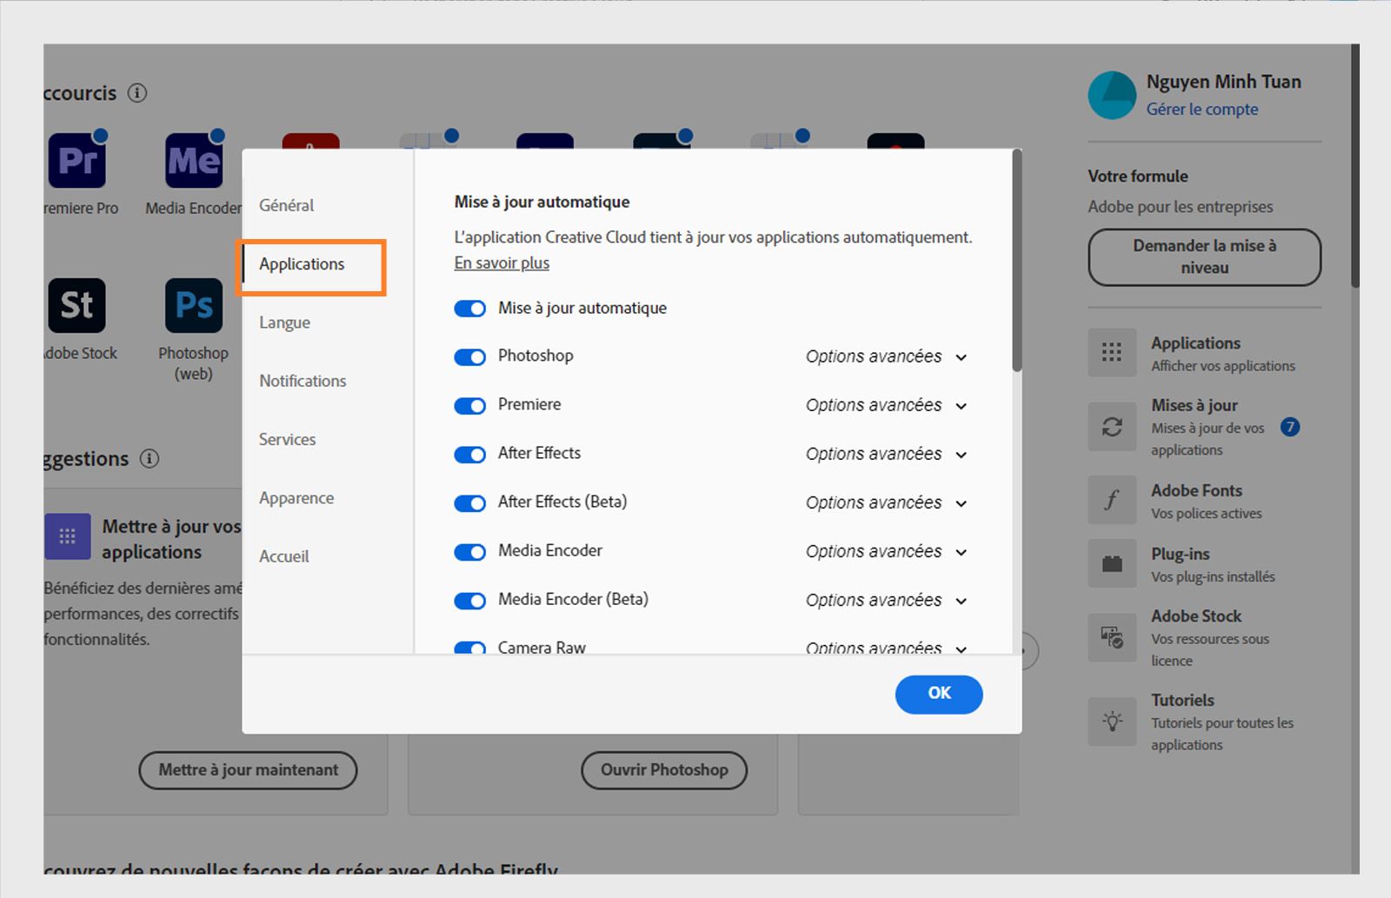Turn off automatic updates for Photoshop
This screenshot has height=898, width=1391.
(x=469, y=356)
